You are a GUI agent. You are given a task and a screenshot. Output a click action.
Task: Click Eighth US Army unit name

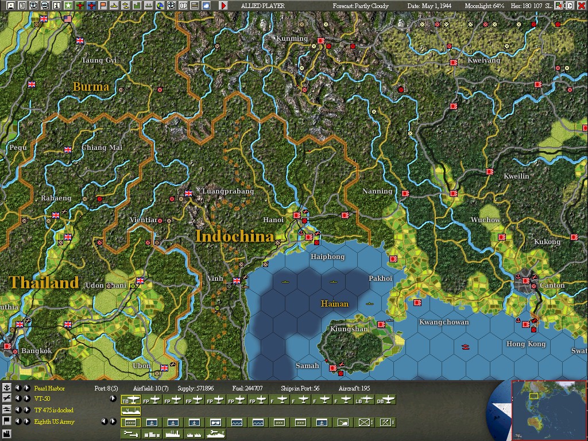[x=55, y=421]
